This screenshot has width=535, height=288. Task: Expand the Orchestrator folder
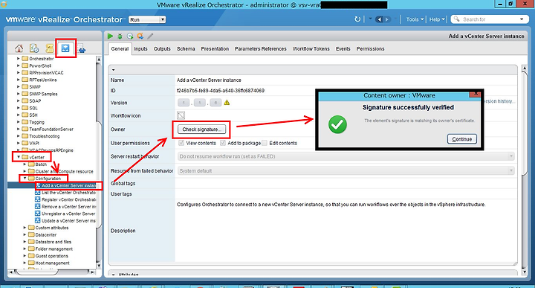[19, 59]
